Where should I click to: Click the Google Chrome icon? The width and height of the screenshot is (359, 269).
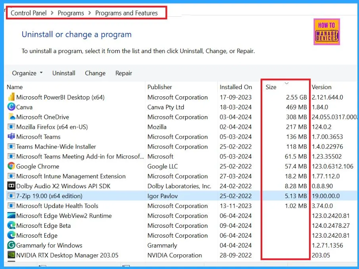coord(11,166)
